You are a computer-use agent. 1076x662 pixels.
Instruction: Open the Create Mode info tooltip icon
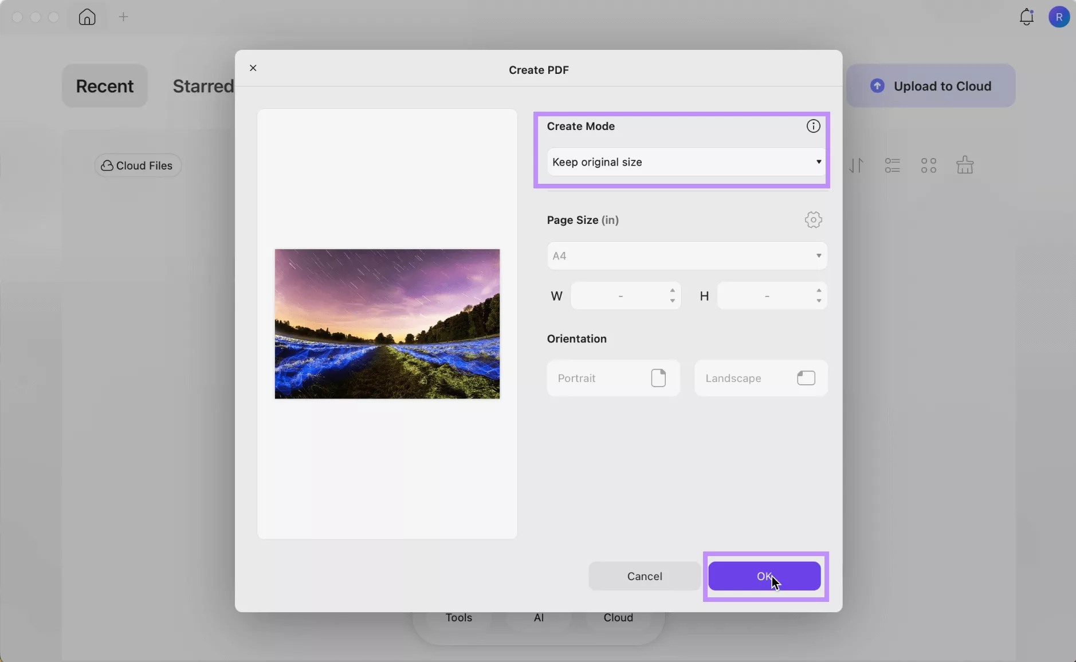pyautogui.click(x=813, y=127)
